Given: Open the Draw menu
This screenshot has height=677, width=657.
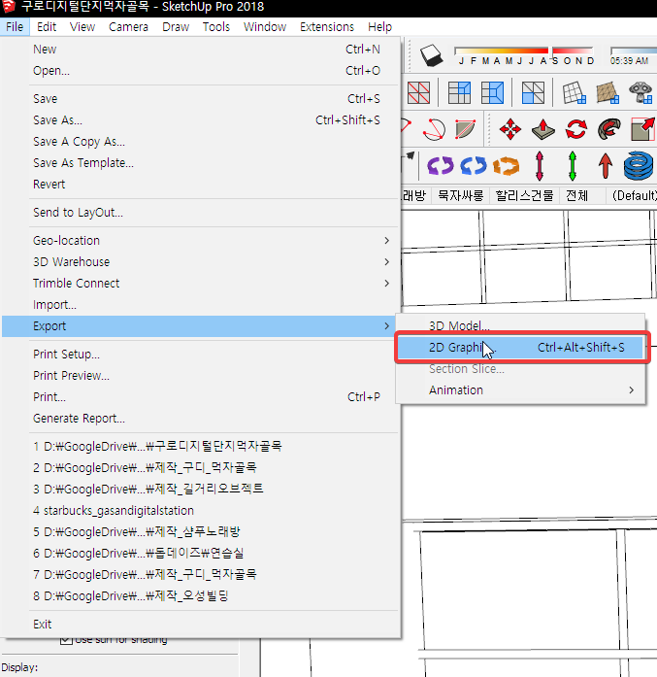Looking at the screenshot, I should (x=176, y=27).
